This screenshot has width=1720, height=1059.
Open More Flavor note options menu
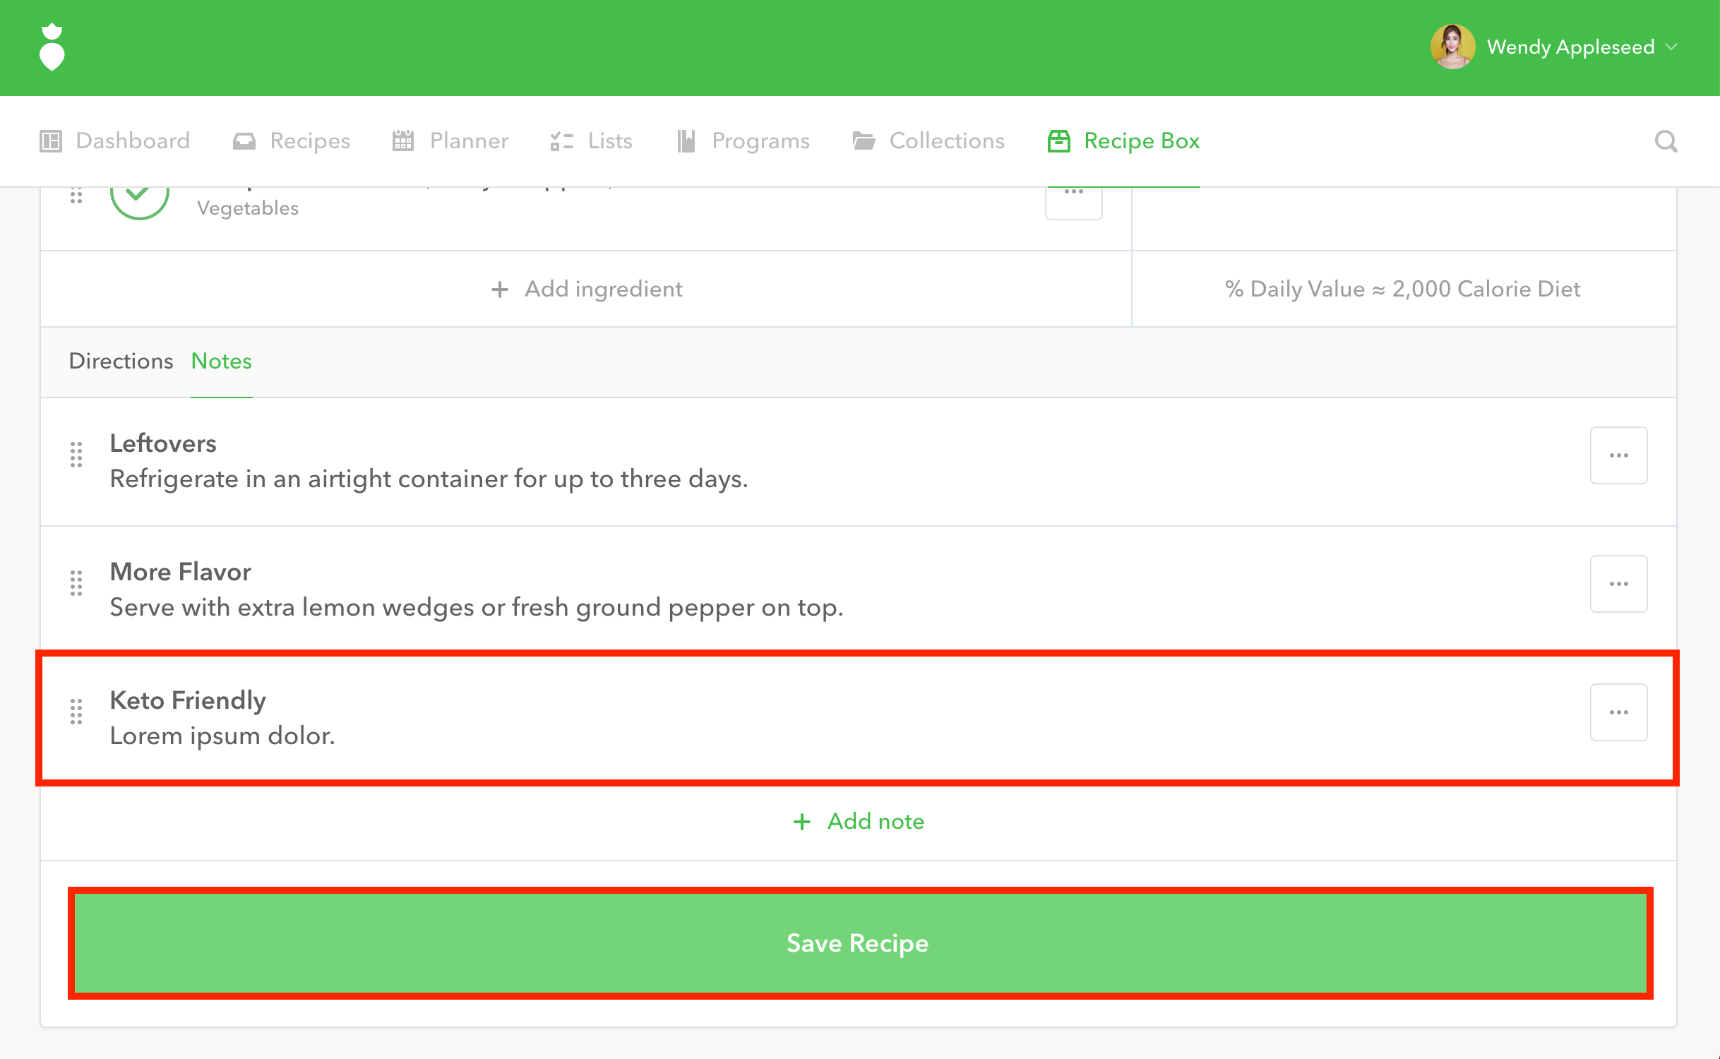point(1618,584)
